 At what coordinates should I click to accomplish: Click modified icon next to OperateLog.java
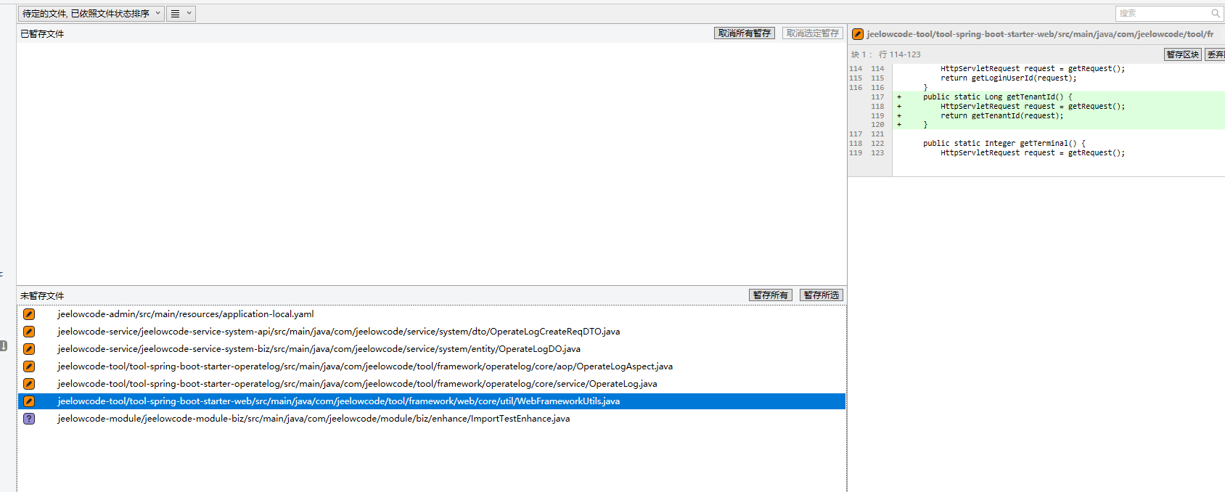point(29,384)
